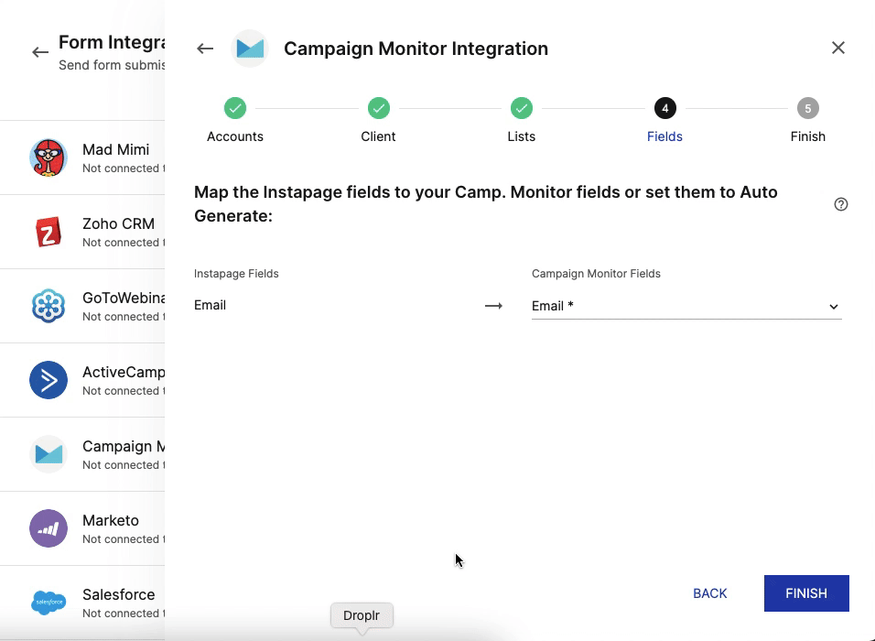
Task: Click the Accounts step checkmark
Action: point(235,108)
